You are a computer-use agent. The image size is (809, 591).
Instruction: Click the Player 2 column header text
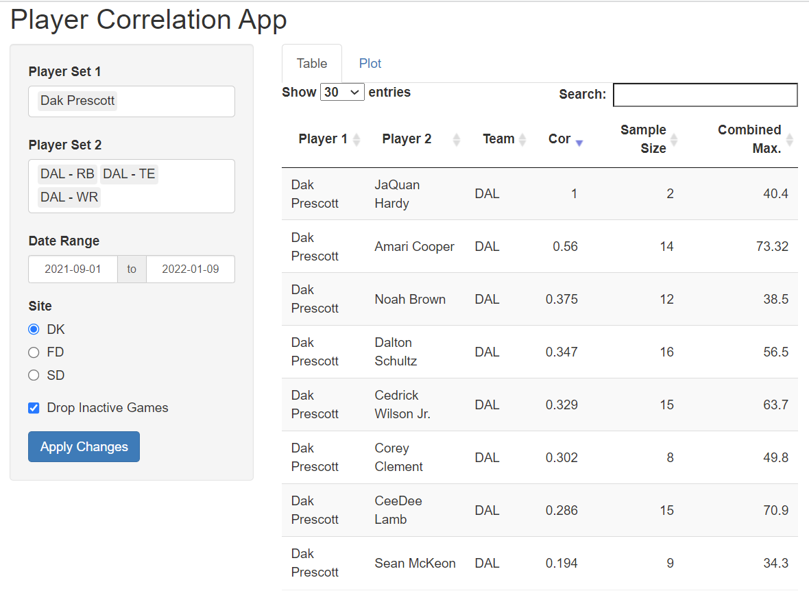(x=407, y=139)
